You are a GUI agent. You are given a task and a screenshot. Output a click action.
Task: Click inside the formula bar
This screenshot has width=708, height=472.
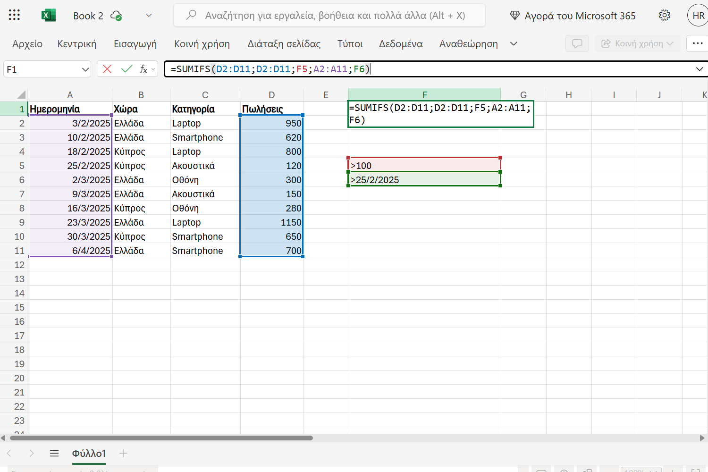click(430, 69)
